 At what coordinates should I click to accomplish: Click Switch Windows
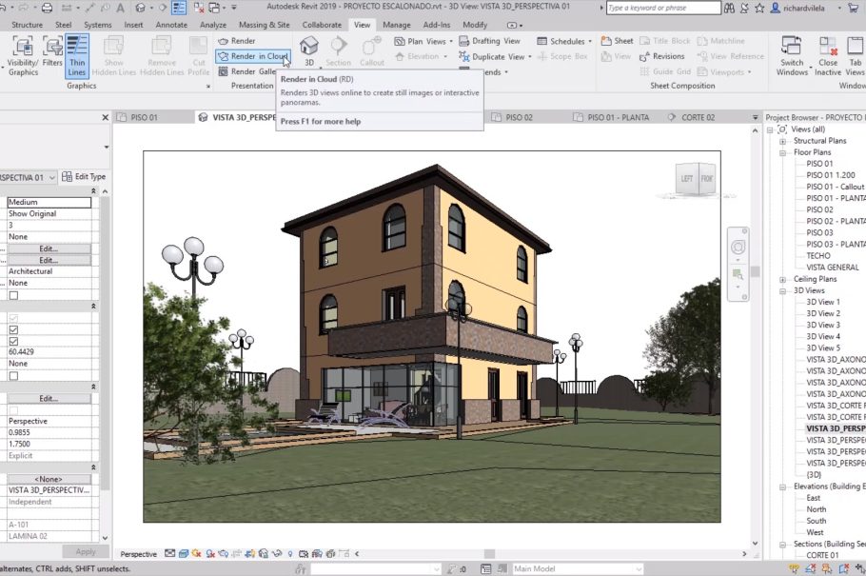pyautogui.click(x=792, y=56)
